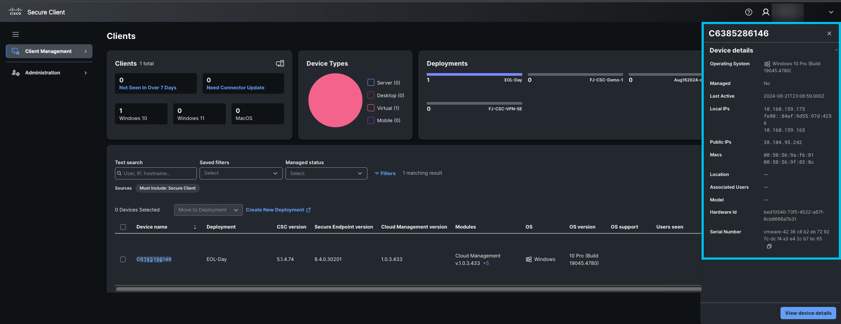The height and width of the screenshot is (324, 841).
Task: Open the user profile icon
Action: [x=766, y=12]
